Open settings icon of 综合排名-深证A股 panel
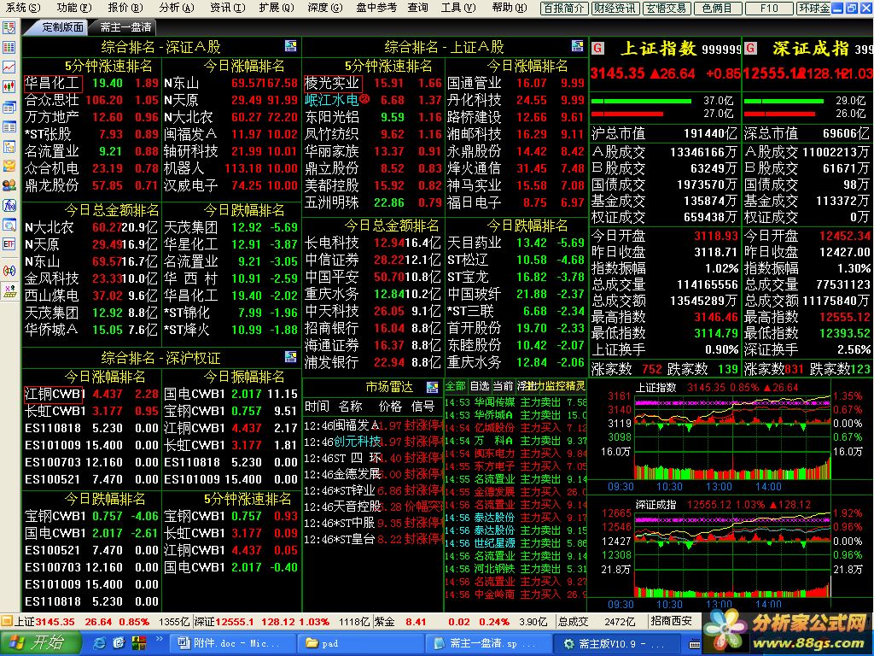 290,46
